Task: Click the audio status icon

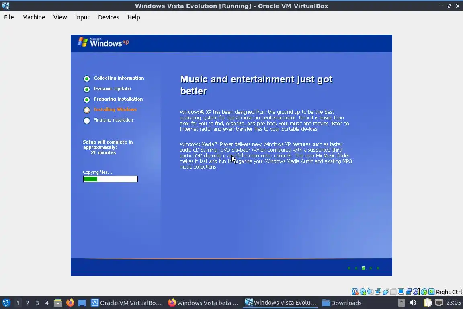Action: [x=370, y=292]
